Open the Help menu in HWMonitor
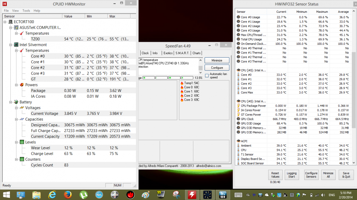 point(37,11)
